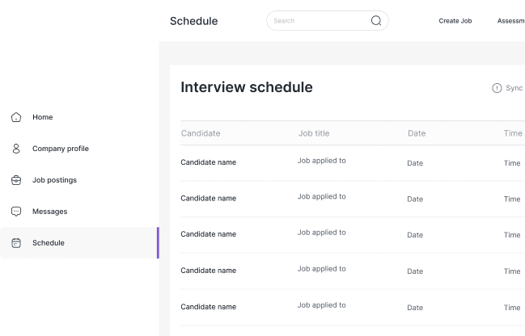Open Home in the sidebar
This screenshot has height=336, width=525.
point(42,117)
